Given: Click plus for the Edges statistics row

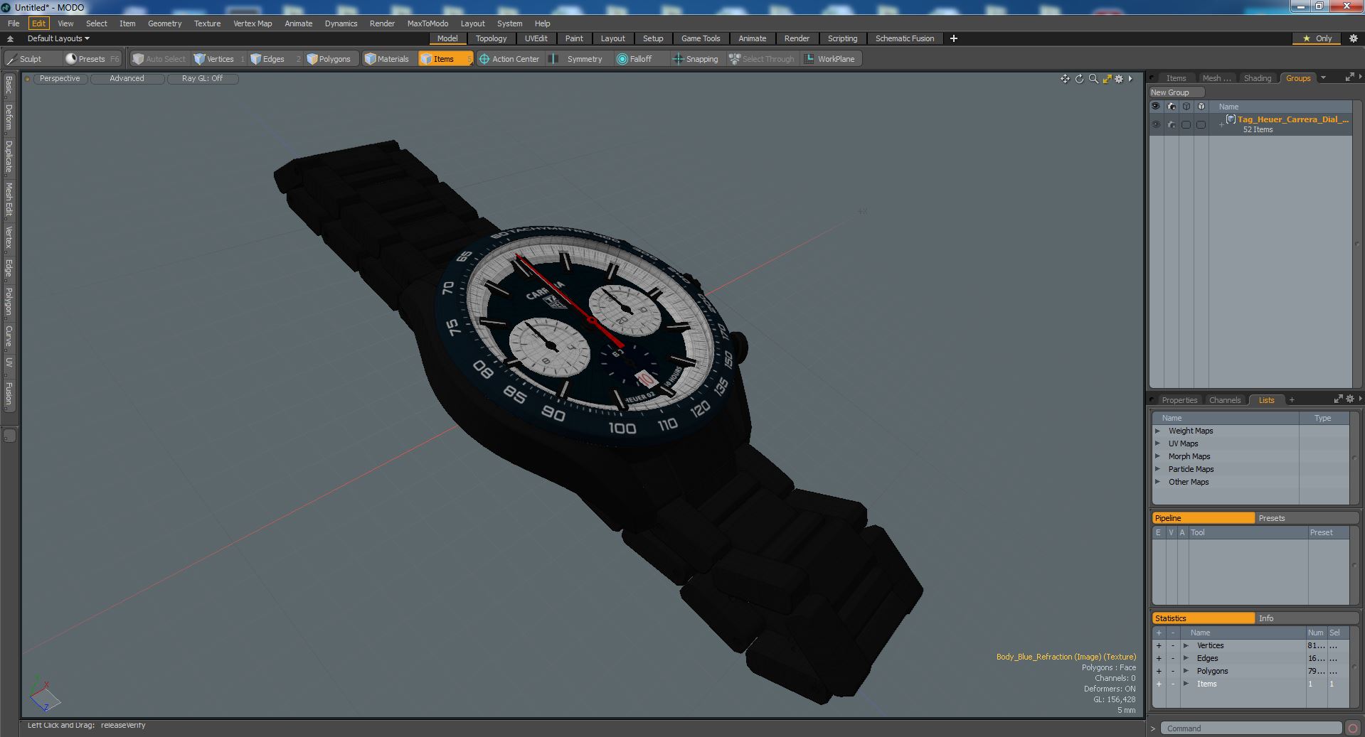Looking at the screenshot, I should pos(1158,658).
